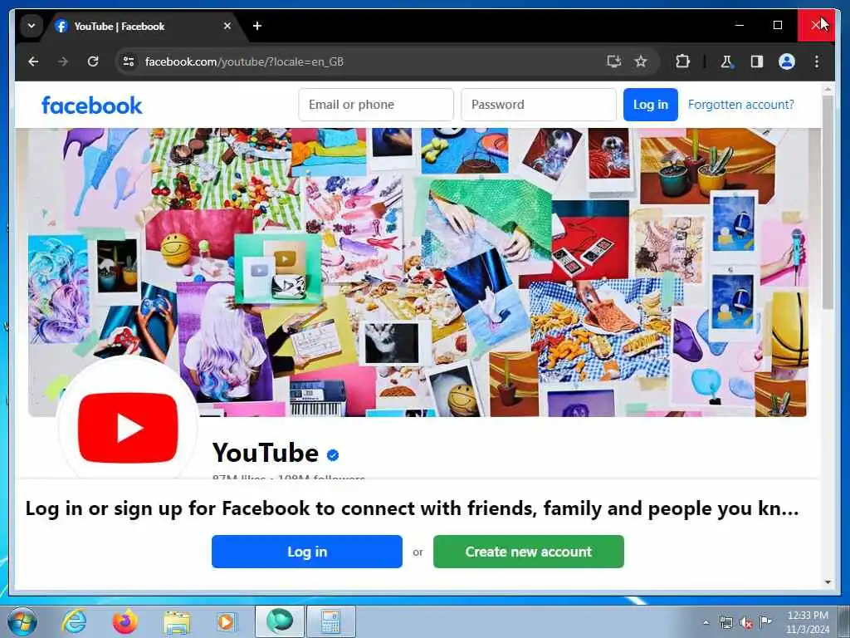Launch Firefox from taskbar
This screenshot has width=850, height=638.
(x=125, y=621)
